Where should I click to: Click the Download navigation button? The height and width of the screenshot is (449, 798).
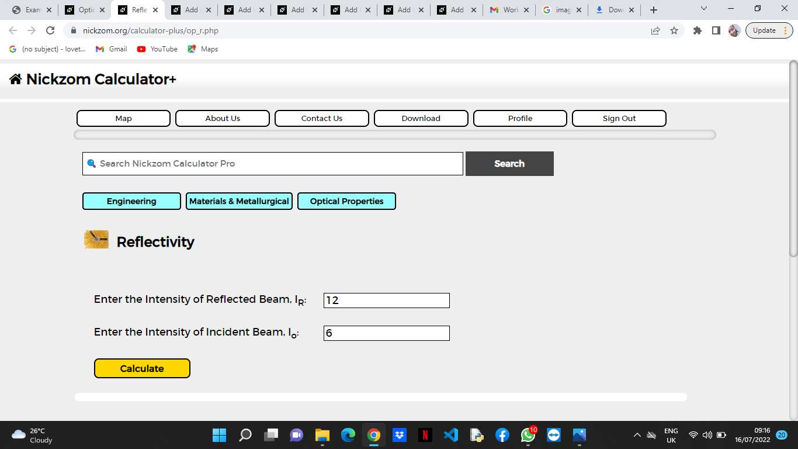point(421,118)
